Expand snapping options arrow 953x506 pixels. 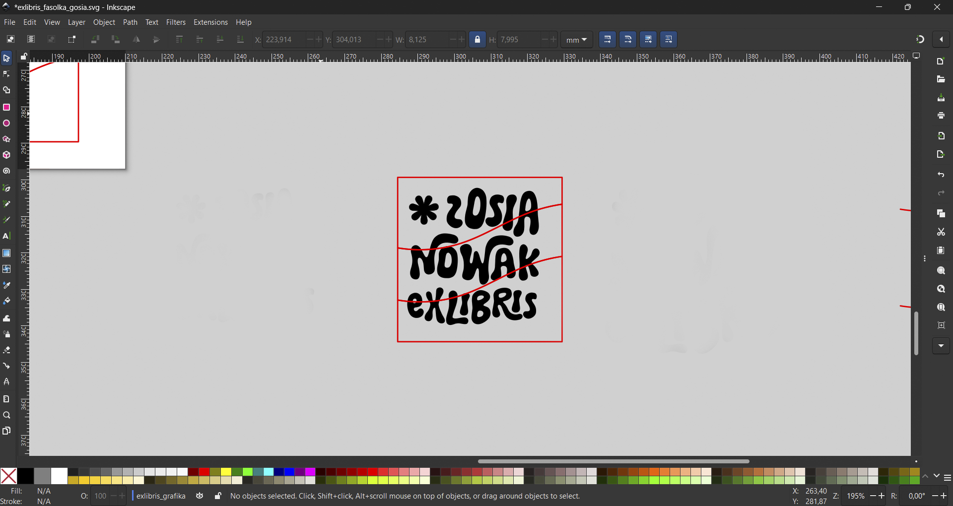(x=942, y=39)
